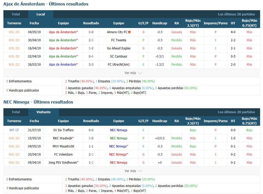
Task: Open FC Utrecht(Am) team link
Action: tap(119, 64)
